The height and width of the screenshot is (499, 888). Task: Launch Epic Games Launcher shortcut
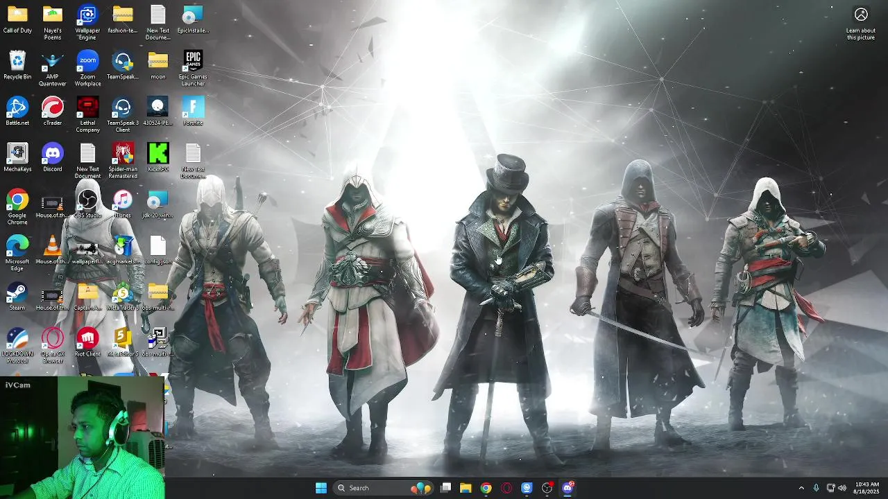pyautogui.click(x=193, y=69)
